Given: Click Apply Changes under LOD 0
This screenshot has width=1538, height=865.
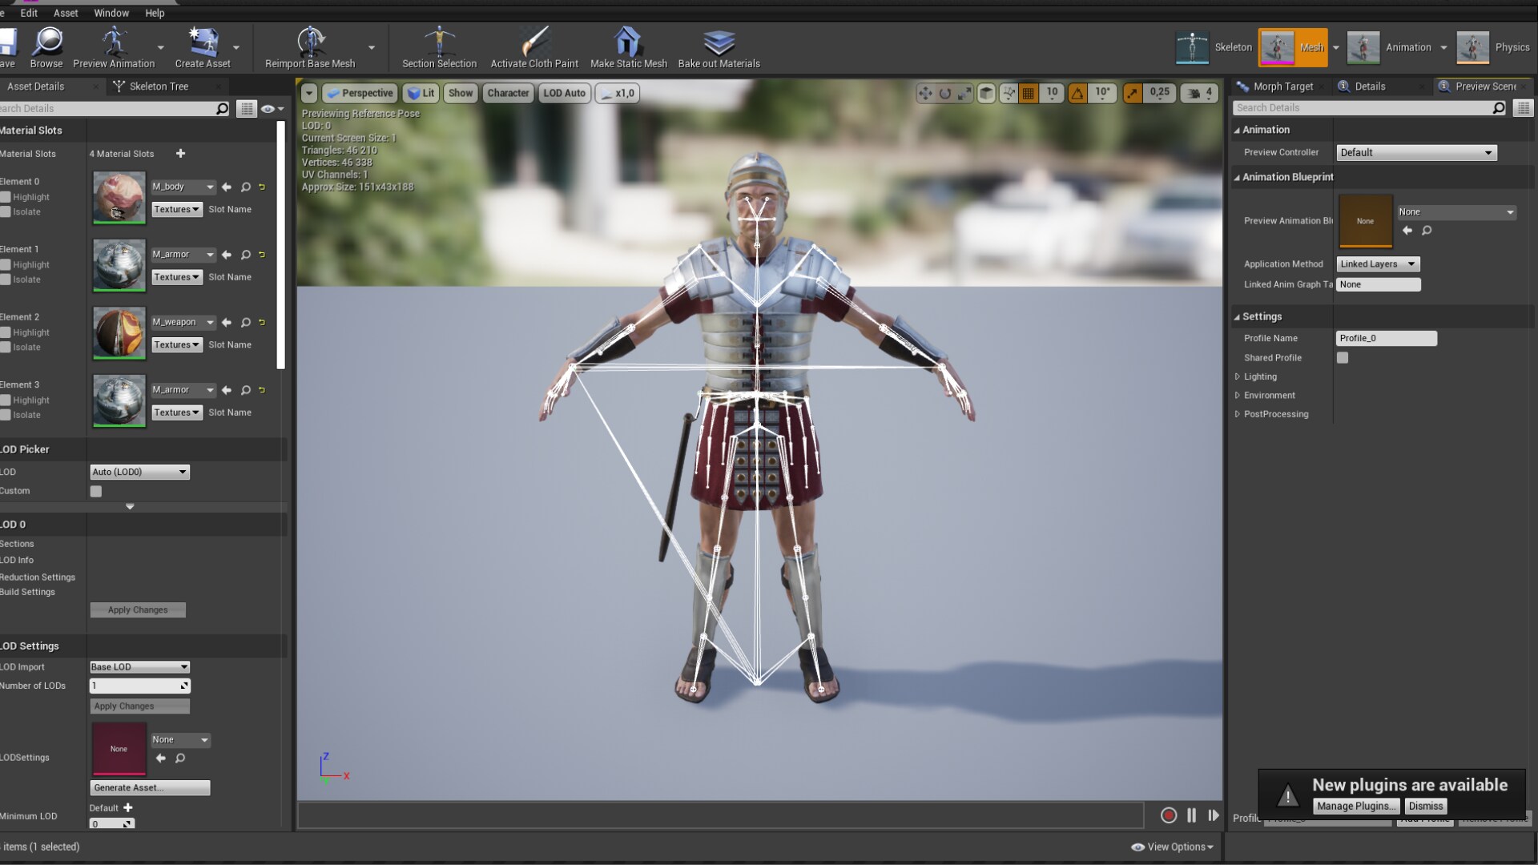Looking at the screenshot, I should pyautogui.click(x=138, y=610).
